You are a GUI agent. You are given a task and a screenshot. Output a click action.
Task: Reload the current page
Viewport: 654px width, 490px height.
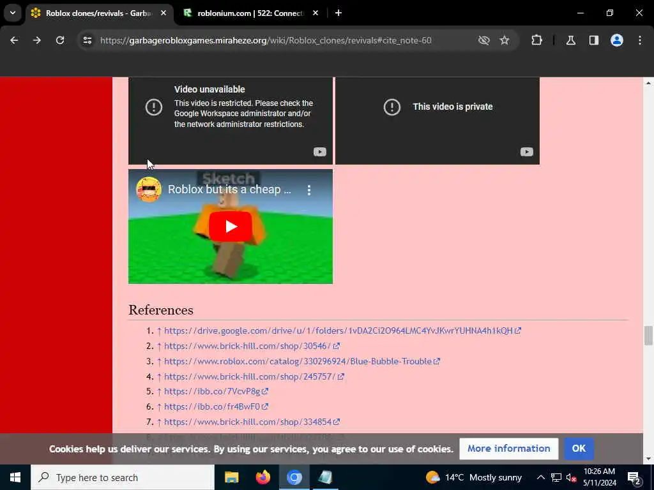pyautogui.click(x=60, y=40)
